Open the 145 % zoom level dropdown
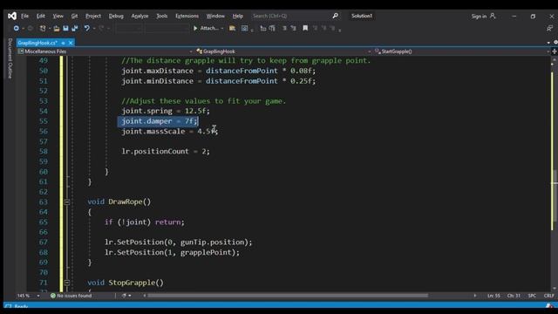 pos(38,296)
